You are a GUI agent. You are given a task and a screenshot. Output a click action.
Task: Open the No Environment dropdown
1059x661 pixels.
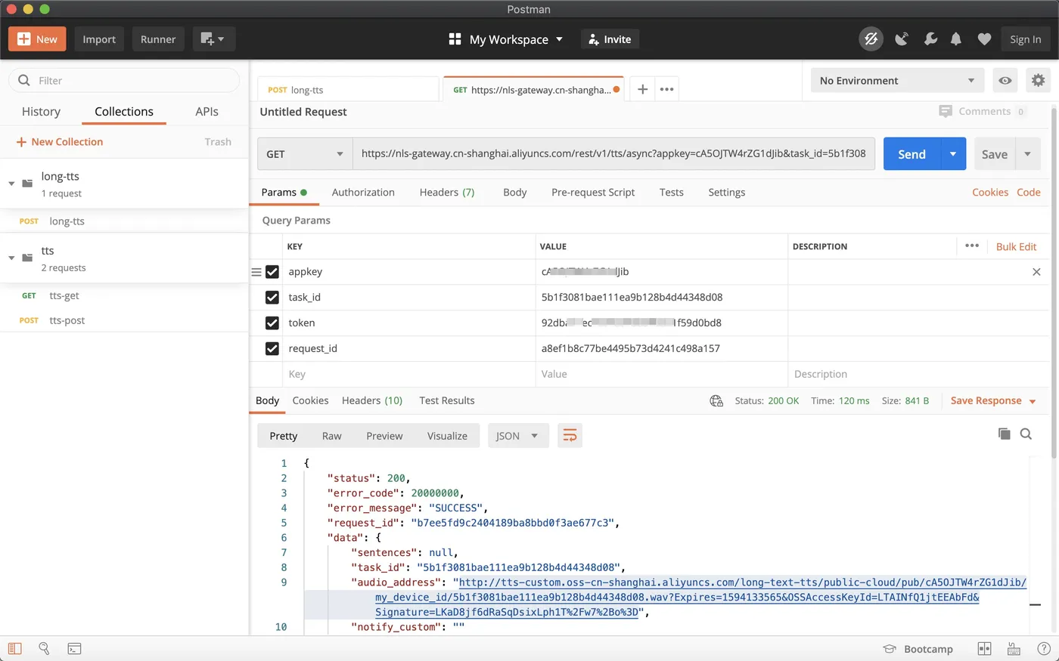click(x=897, y=80)
